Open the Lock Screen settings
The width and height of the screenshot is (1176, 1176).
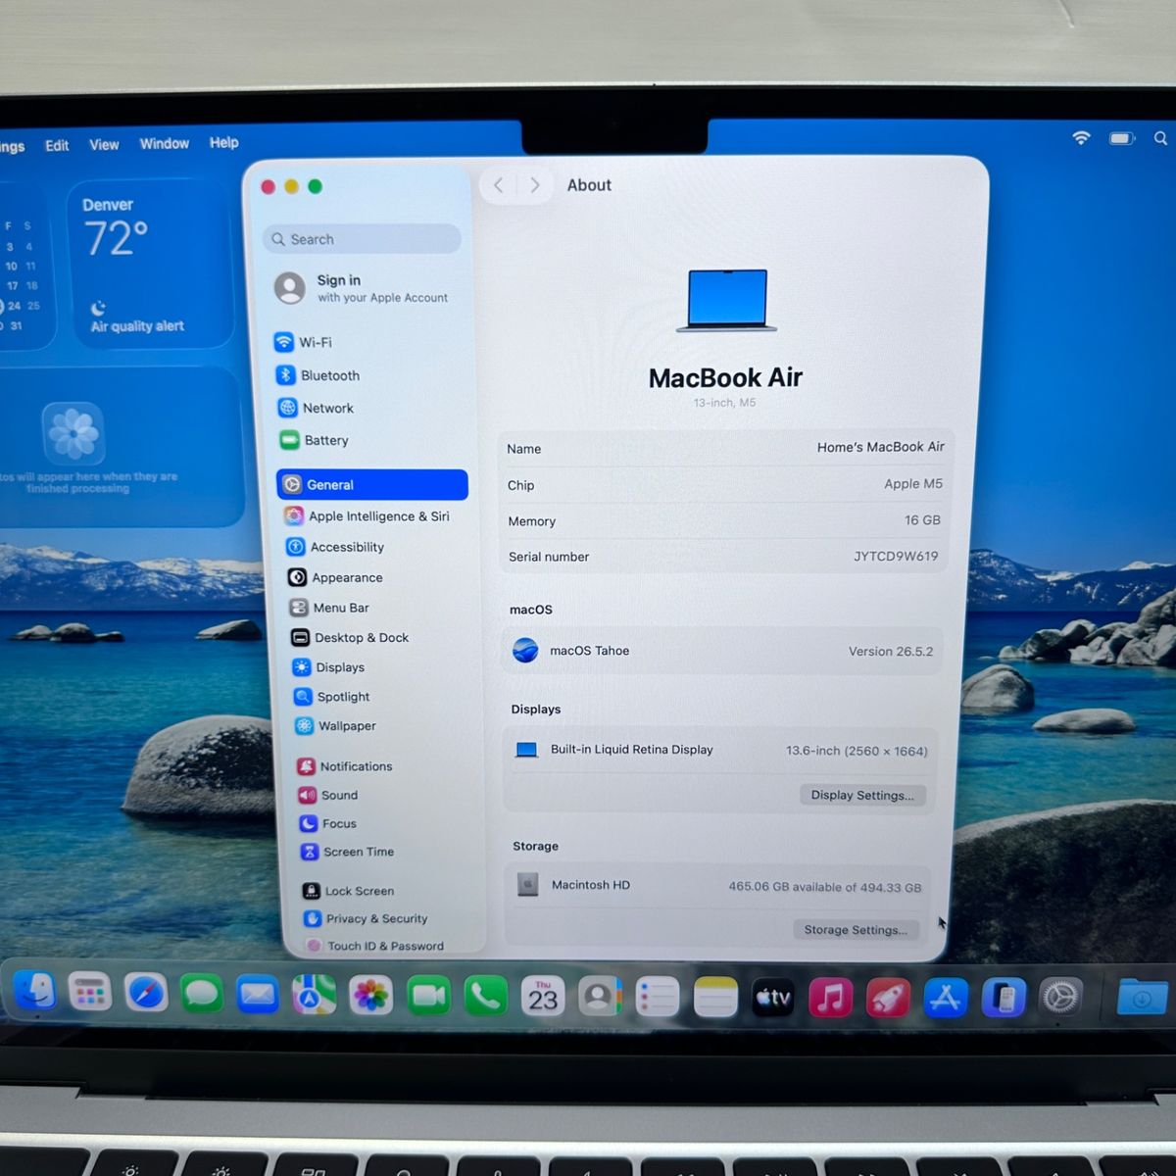point(349,891)
